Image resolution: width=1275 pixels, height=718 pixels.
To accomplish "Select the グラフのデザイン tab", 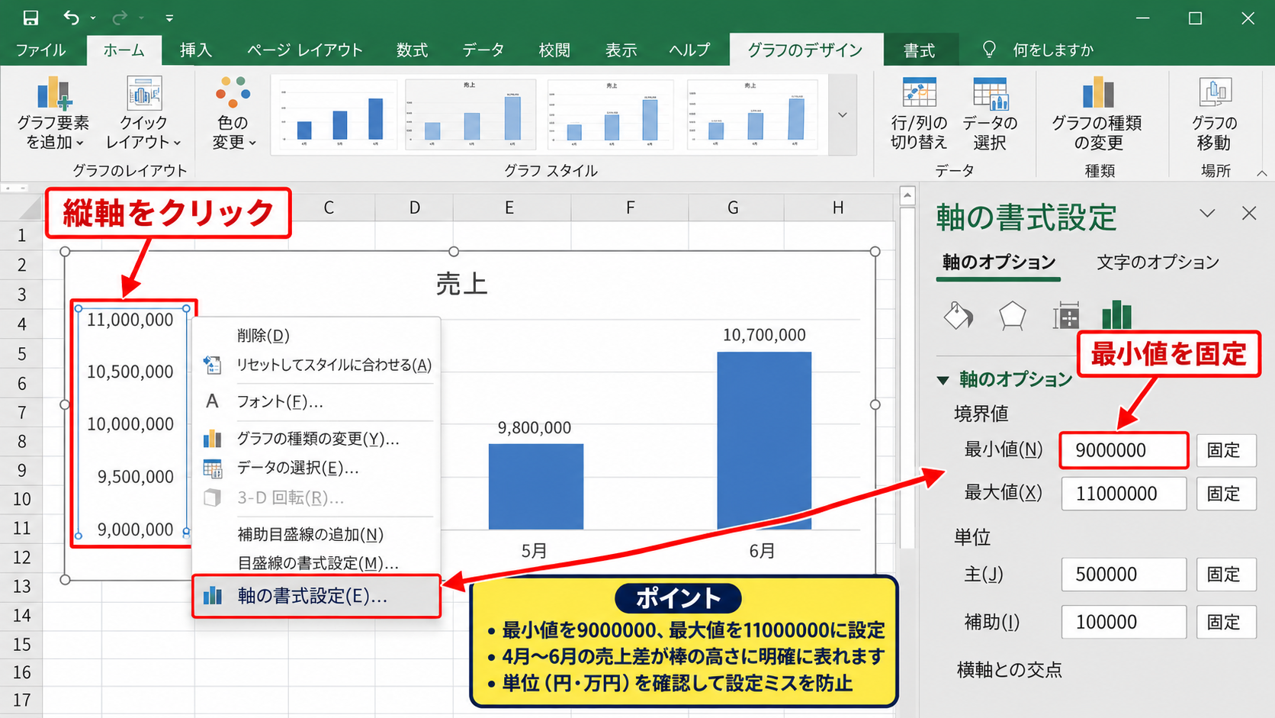I will coord(805,50).
